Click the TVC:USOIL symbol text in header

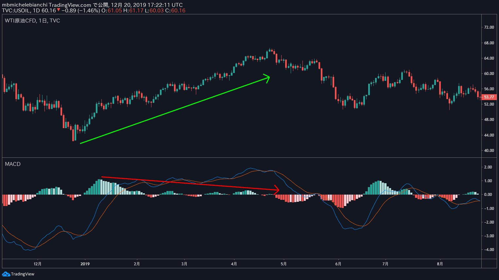coord(16,10)
